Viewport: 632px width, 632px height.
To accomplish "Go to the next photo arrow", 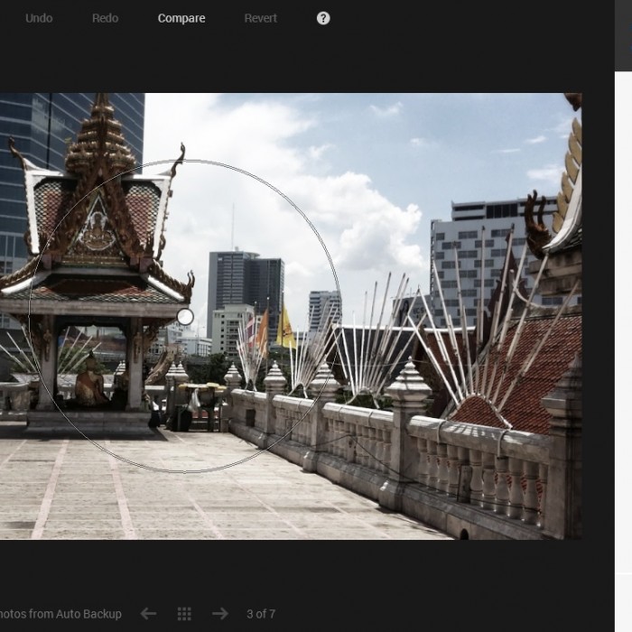I will pos(219,614).
